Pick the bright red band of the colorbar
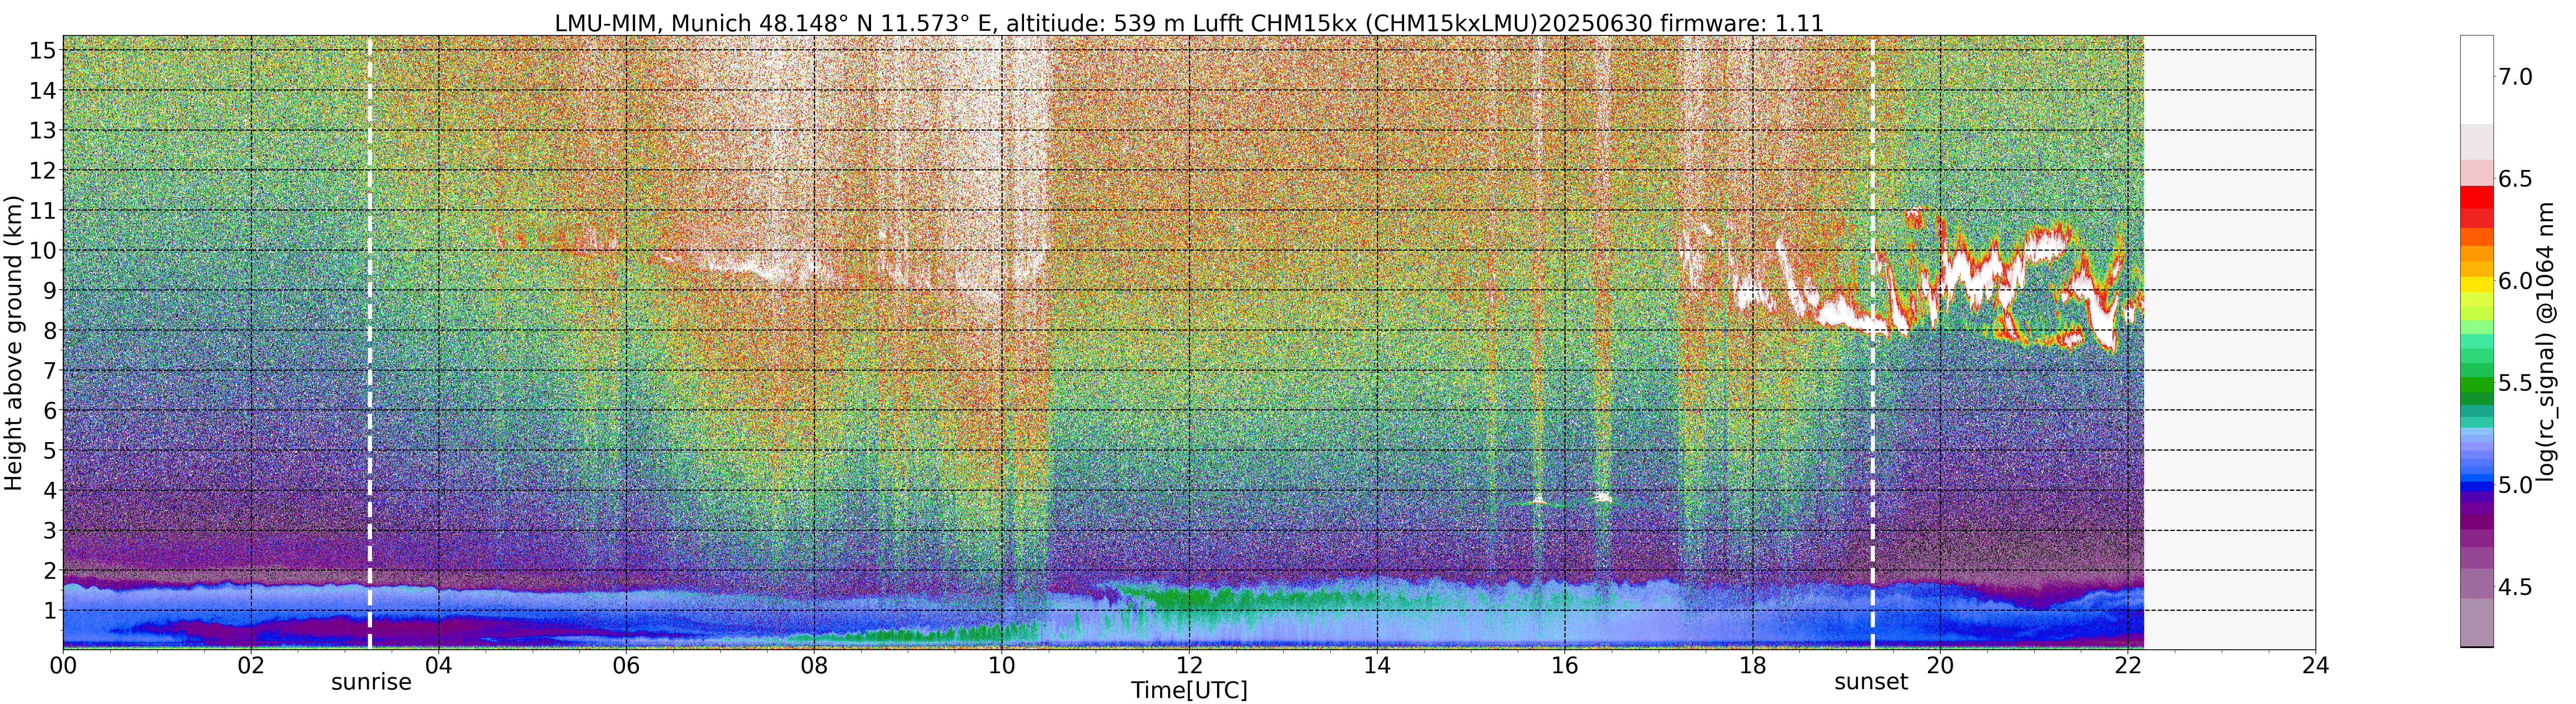The width and height of the screenshot is (2576, 704). 2477,197
